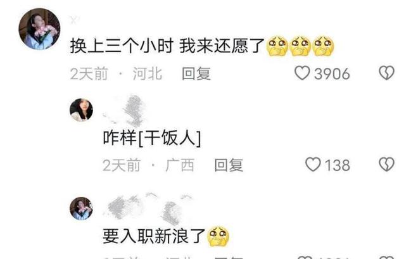The height and width of the screenshot is (259, 418).
Task: Open the top commenter's avatar profile
Action: click(x=39, y=28)
